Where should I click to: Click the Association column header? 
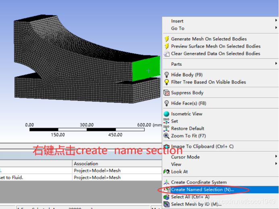tap(117, 163)
